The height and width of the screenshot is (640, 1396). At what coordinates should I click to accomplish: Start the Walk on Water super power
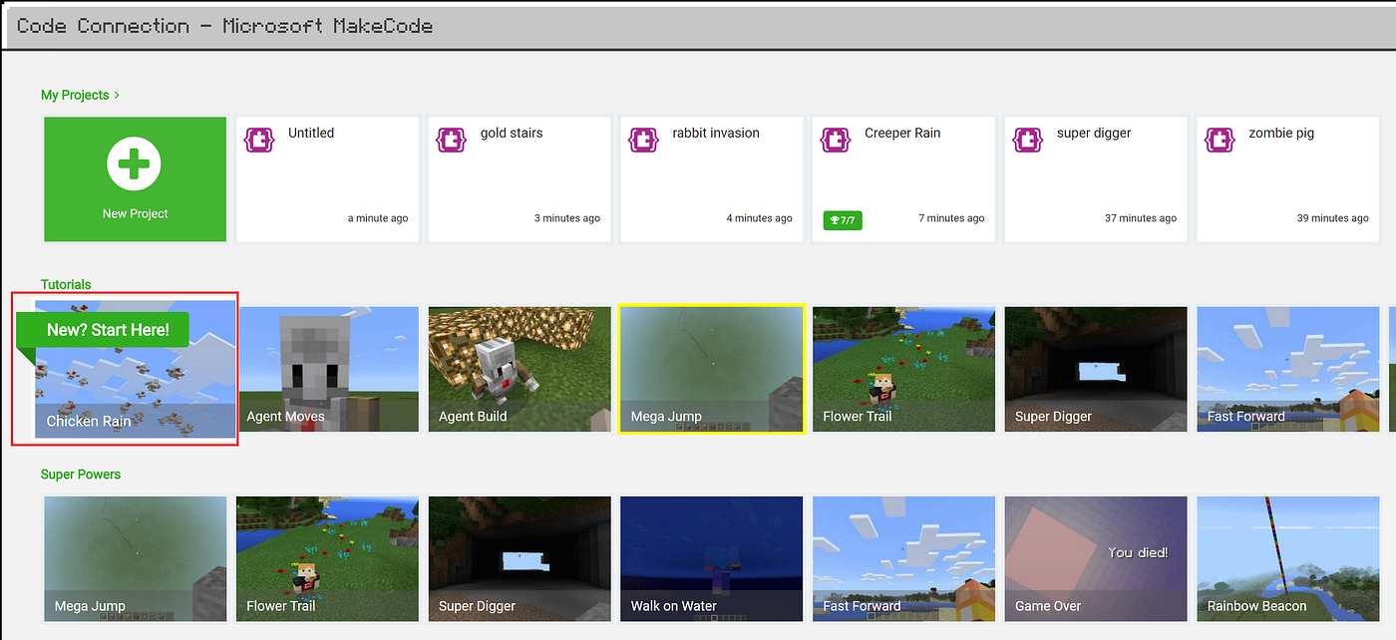(x=711, y=558)
